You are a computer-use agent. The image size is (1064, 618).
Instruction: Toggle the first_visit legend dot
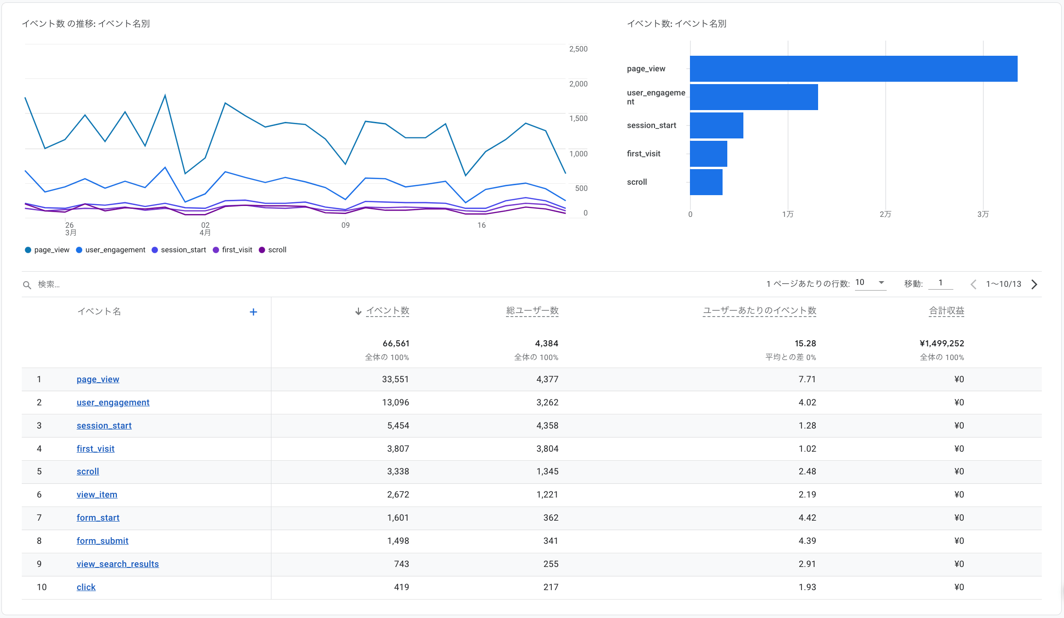click(x=216, y=250)
